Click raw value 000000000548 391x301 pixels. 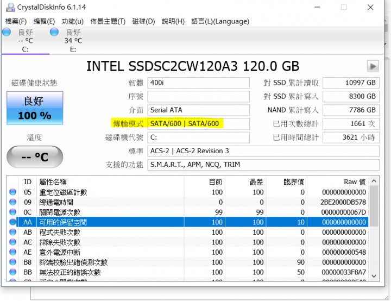pyautogui.click(x=344, y=252)
